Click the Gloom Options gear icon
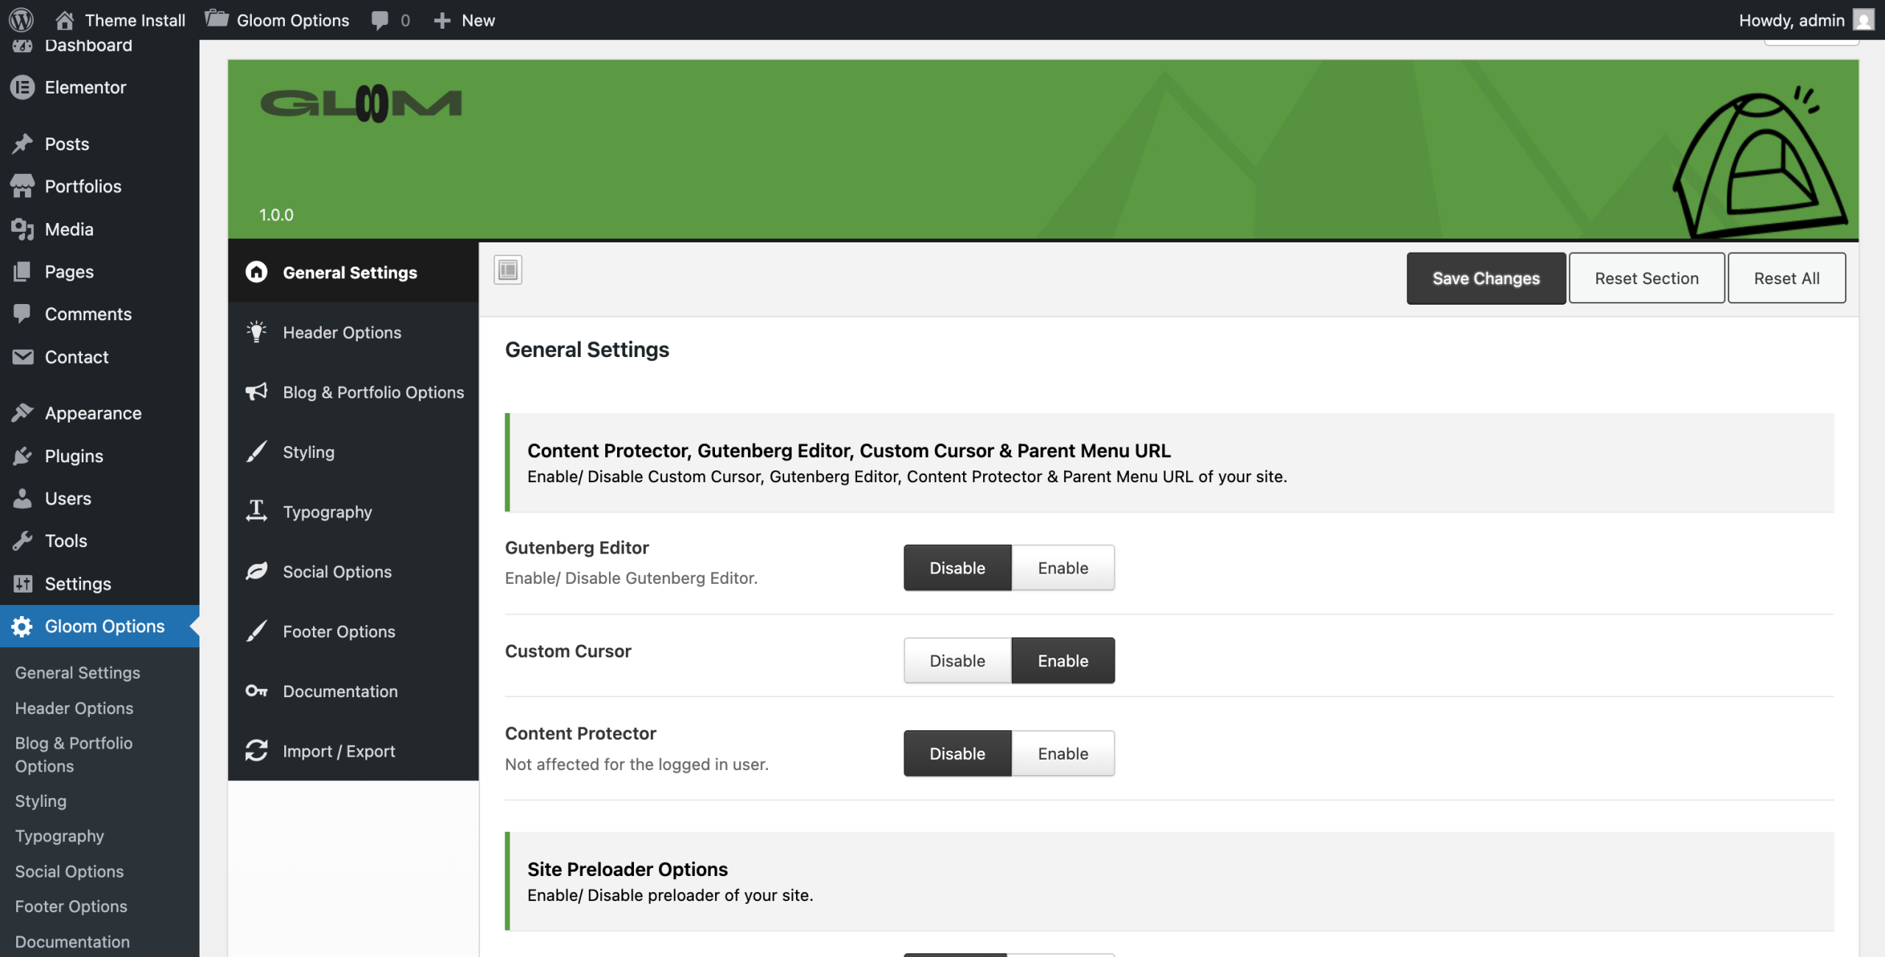This screenshot has height=957, width=1885. point(22,626)
